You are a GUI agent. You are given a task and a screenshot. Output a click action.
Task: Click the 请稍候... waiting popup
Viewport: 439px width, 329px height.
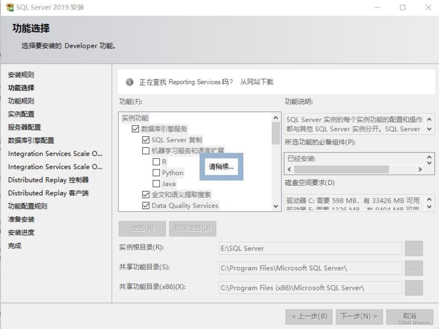click(221, 167)
